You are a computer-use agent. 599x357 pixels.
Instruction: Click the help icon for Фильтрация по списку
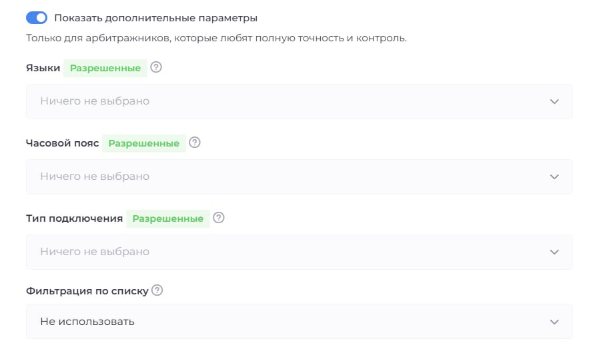(x=157, y=290)
